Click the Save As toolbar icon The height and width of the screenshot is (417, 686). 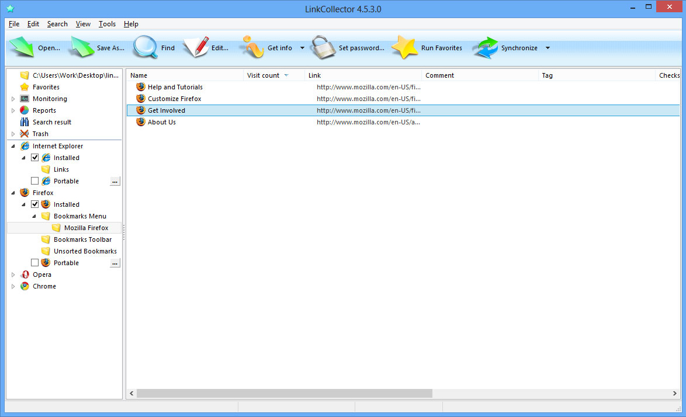pos(82,48)
